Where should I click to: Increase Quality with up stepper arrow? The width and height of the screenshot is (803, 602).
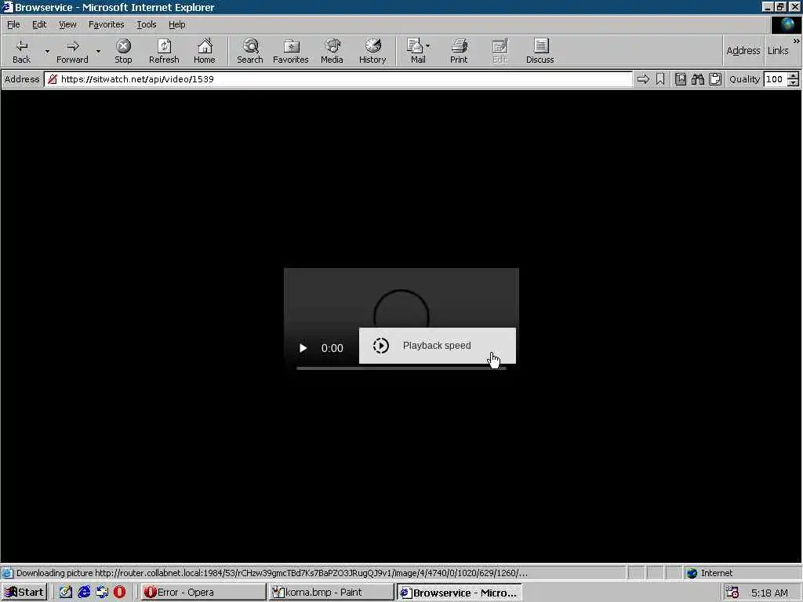(793, 76)
